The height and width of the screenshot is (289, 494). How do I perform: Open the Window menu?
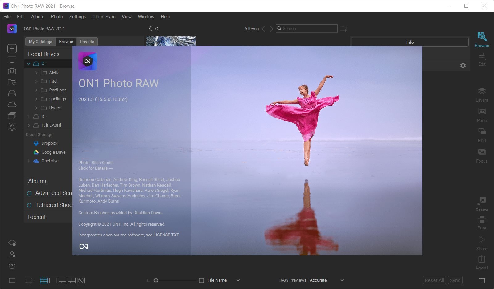click(146, 17)
